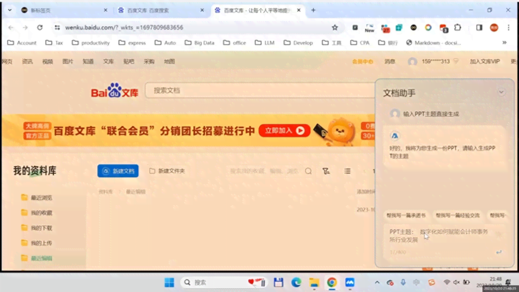Select 帮我写一篇经验交流 suggestion
The height and width of the screenshot is (292, 519).
click(457, 215)
